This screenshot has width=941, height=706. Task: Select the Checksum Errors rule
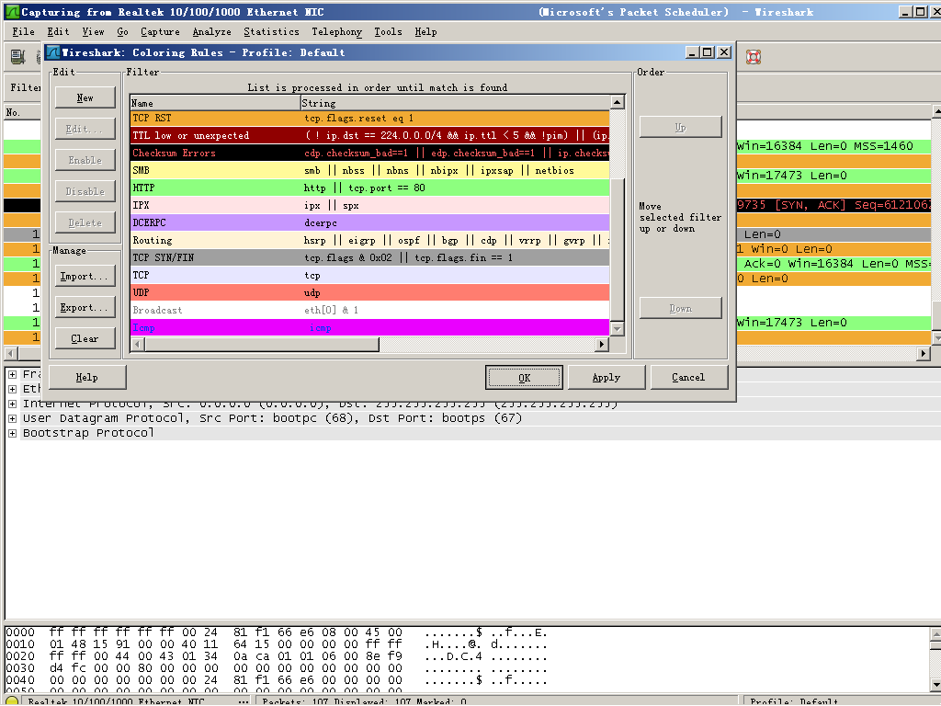[370, 154]
